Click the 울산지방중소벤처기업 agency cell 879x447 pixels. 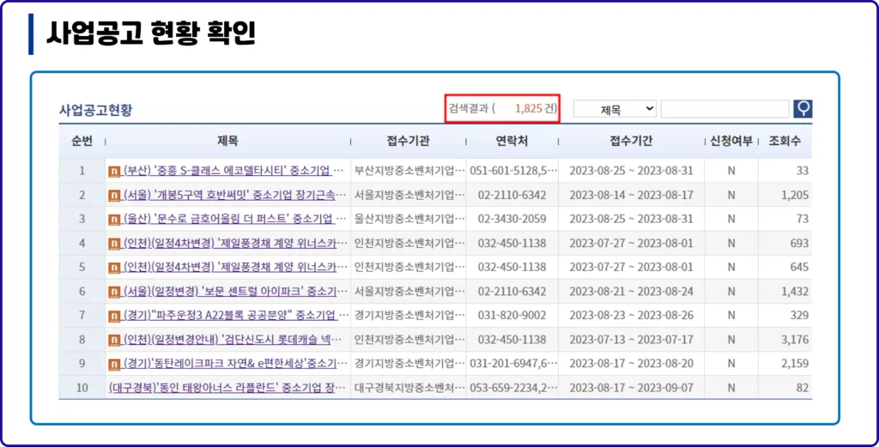click(x=409, y=219)
